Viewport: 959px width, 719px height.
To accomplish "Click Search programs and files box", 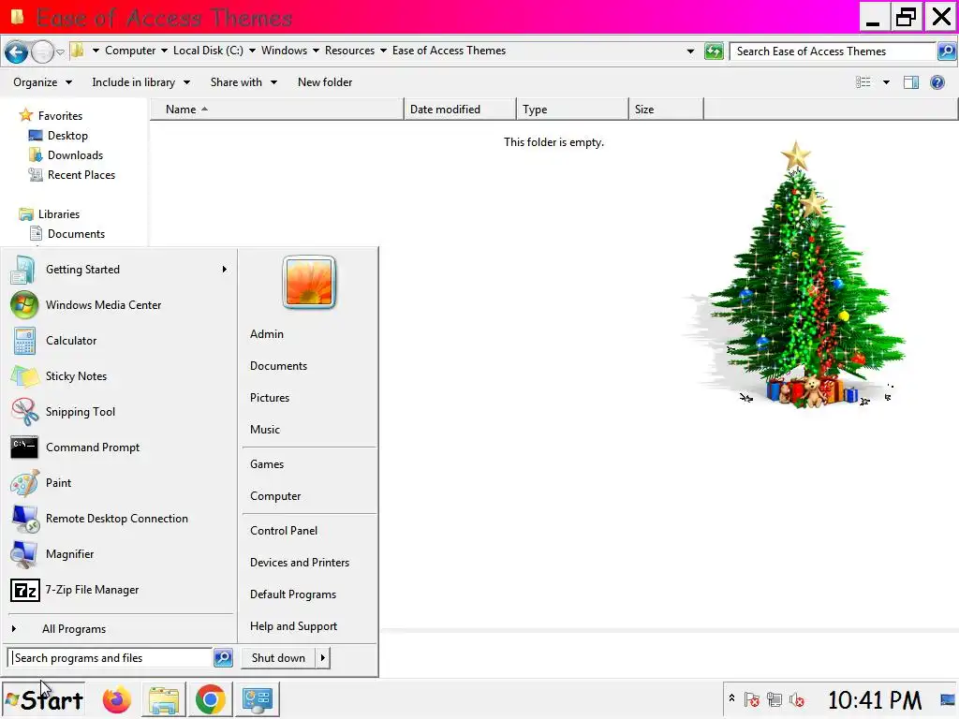I will click(111, 658).
